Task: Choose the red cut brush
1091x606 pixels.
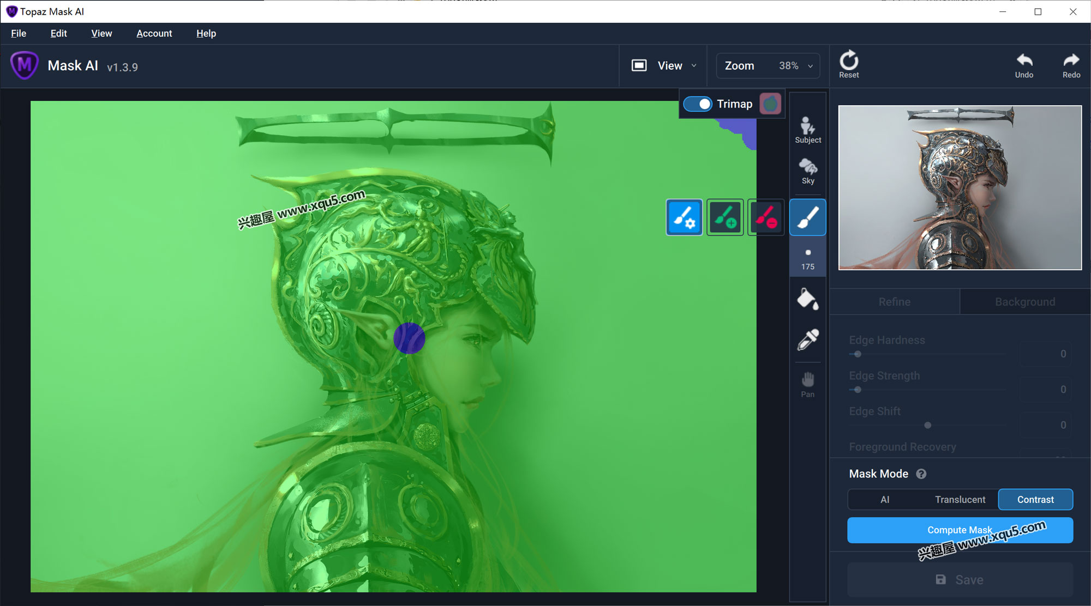Action: pyautogui.click(x=766, y=217)
